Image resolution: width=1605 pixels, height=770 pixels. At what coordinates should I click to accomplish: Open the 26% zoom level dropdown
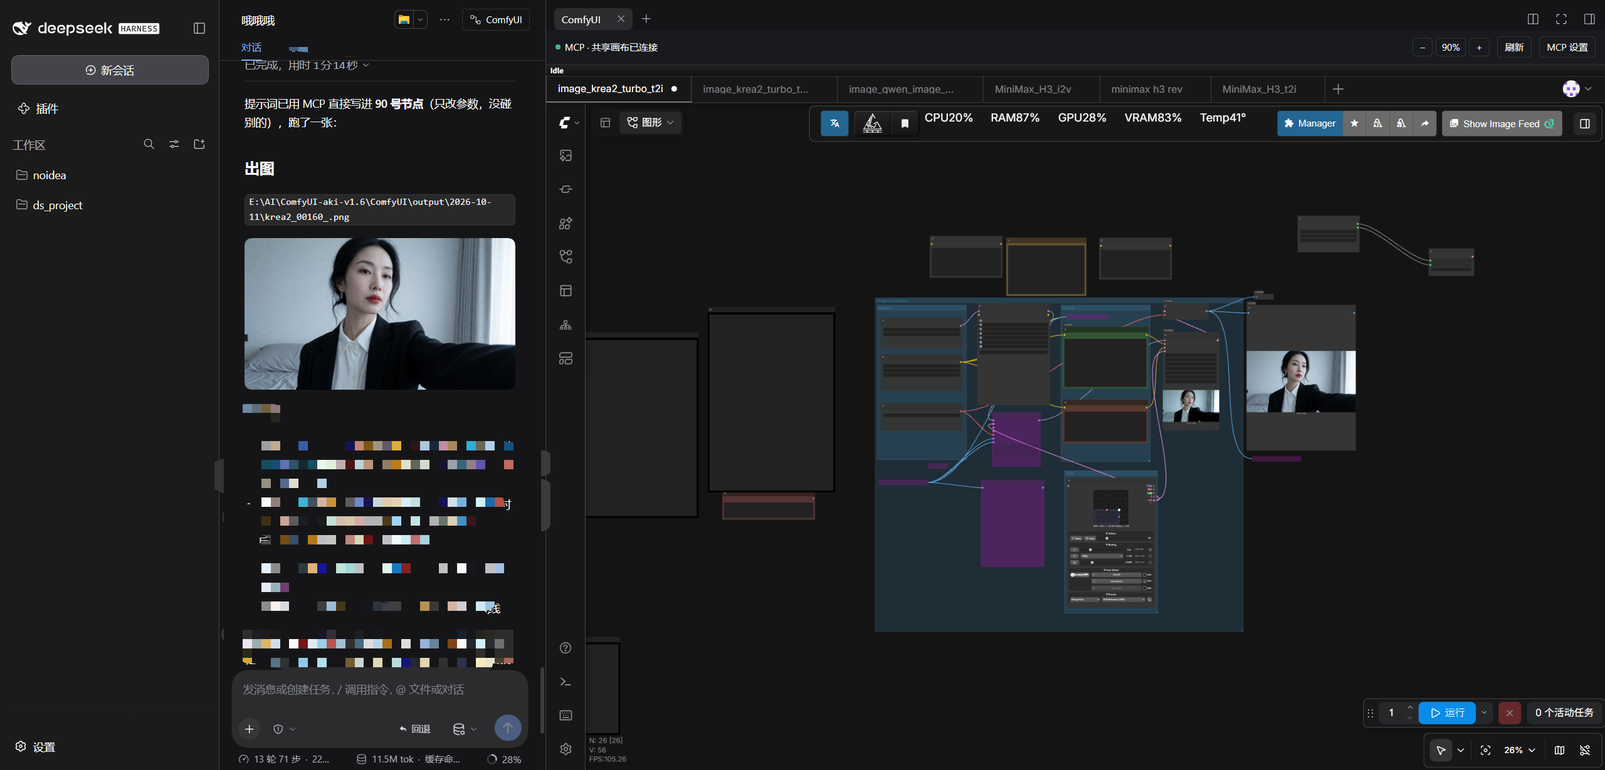(x=1519, y=750)
